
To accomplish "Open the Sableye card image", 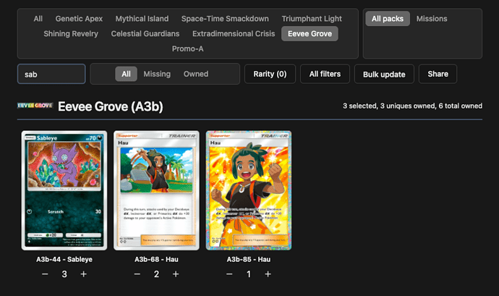I will 64,190.
